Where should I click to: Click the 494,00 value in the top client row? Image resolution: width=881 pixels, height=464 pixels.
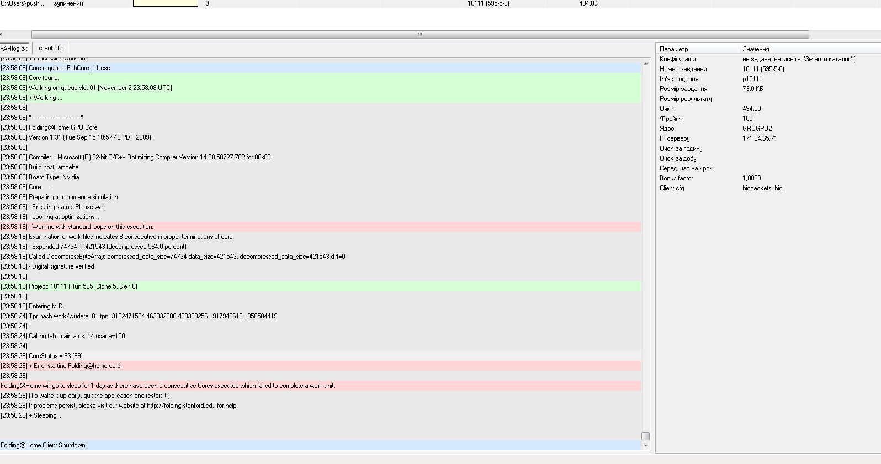click(x=588, y=3)
